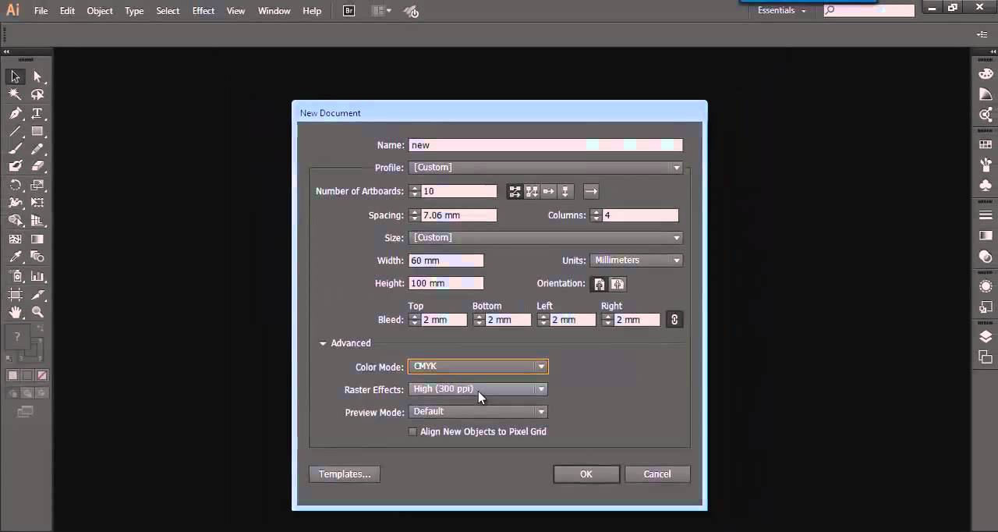This screenshot has height=532, width=998.
Task: Open the Raster Effects dropdown
Action: pos(478,389)
